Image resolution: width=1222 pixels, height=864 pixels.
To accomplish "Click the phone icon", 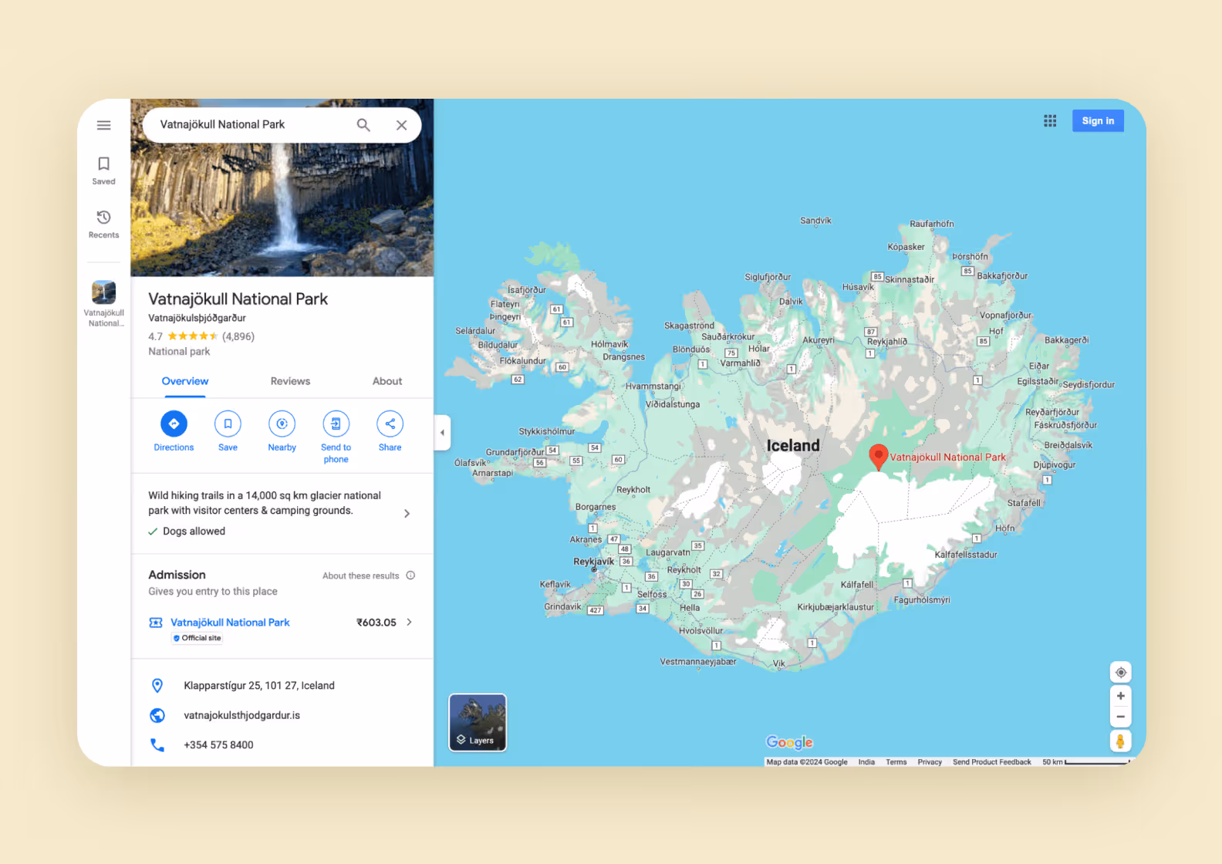I will [157, 745].
